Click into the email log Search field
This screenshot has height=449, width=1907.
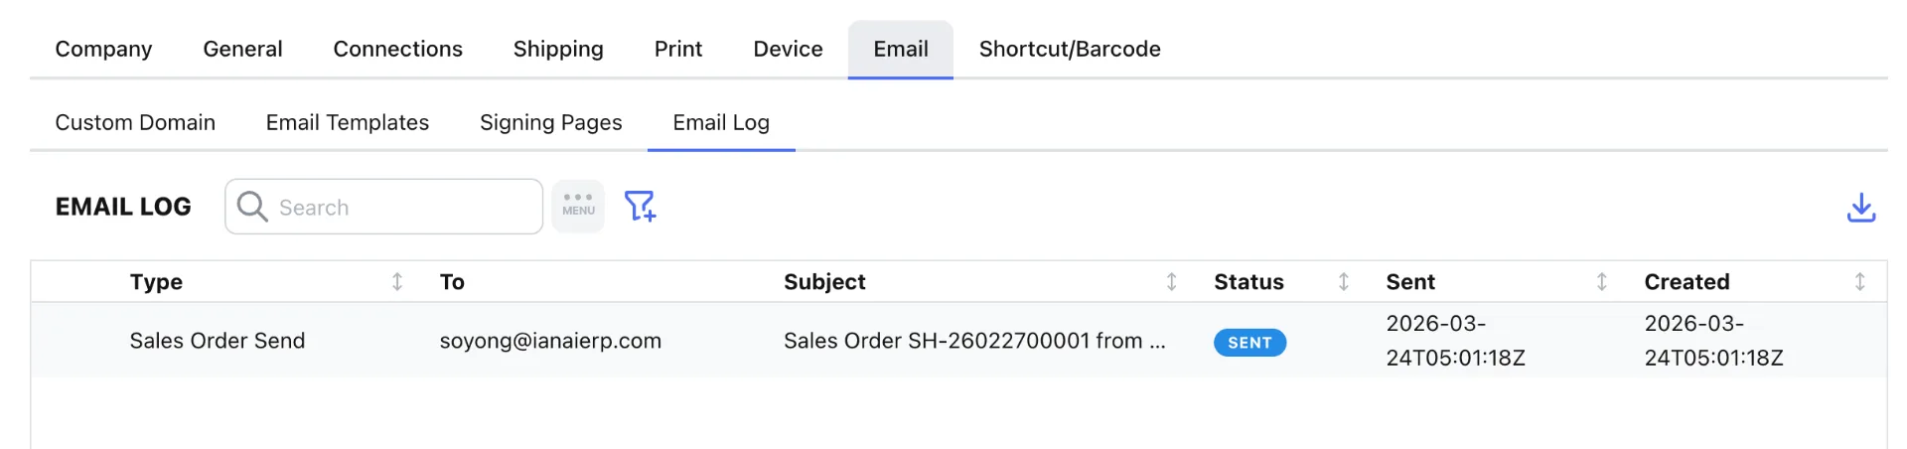point(402,207)
